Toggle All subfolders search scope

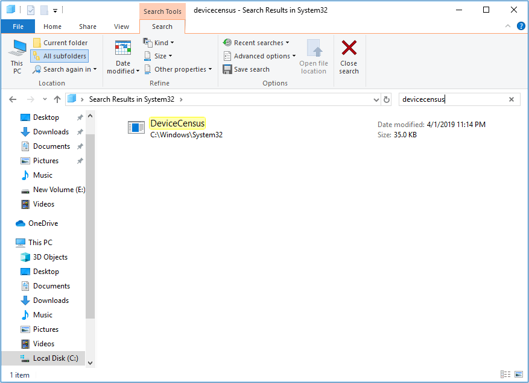[x=60, y=56]
